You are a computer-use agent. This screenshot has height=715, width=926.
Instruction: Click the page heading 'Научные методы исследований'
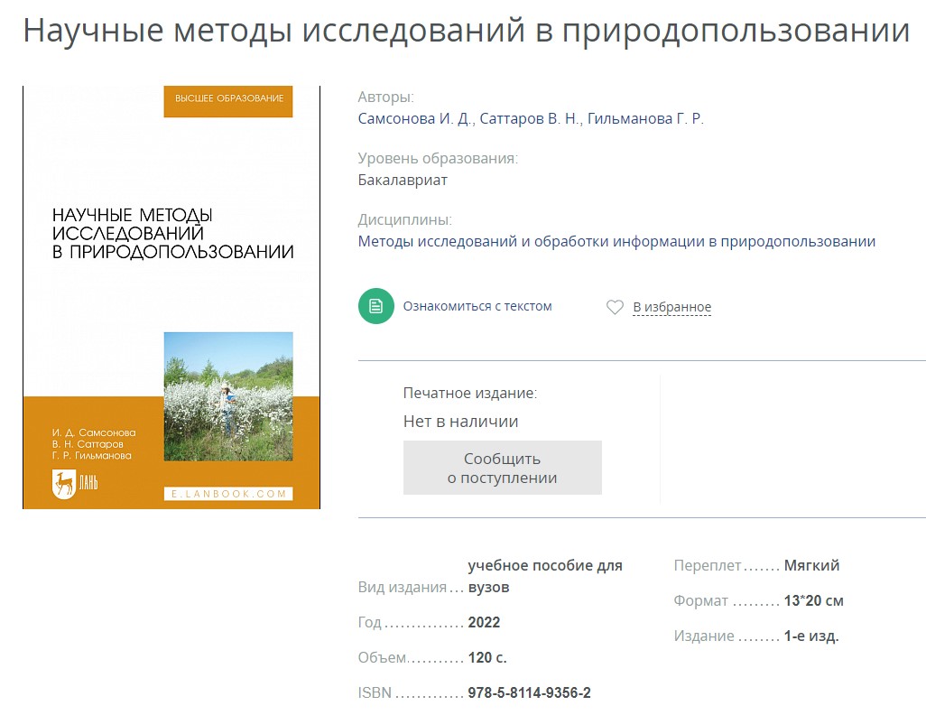pos(466,30)
